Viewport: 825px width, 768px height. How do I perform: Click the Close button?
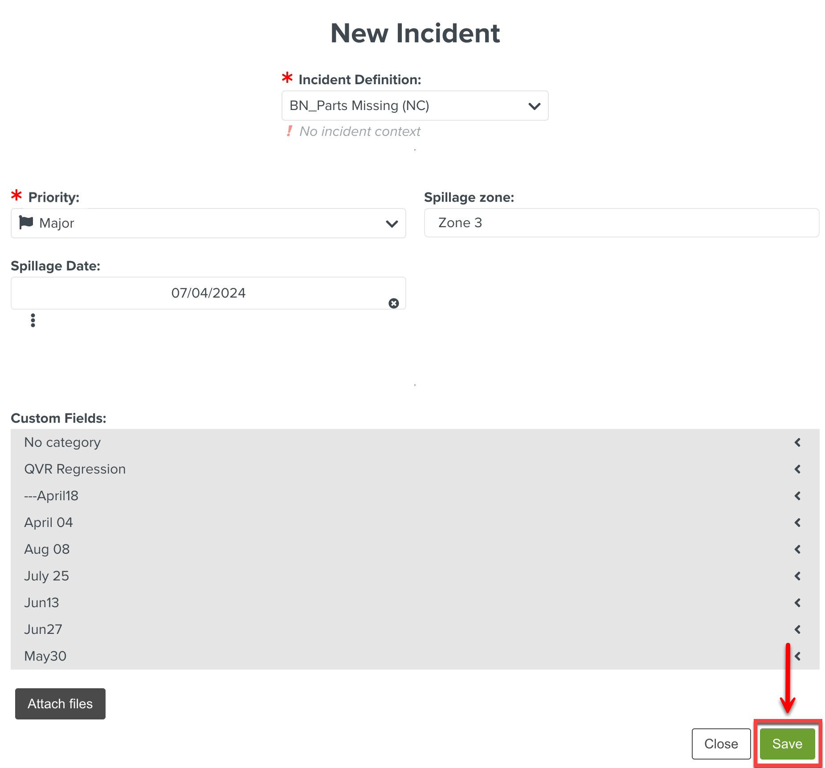[x=721, y=744]
